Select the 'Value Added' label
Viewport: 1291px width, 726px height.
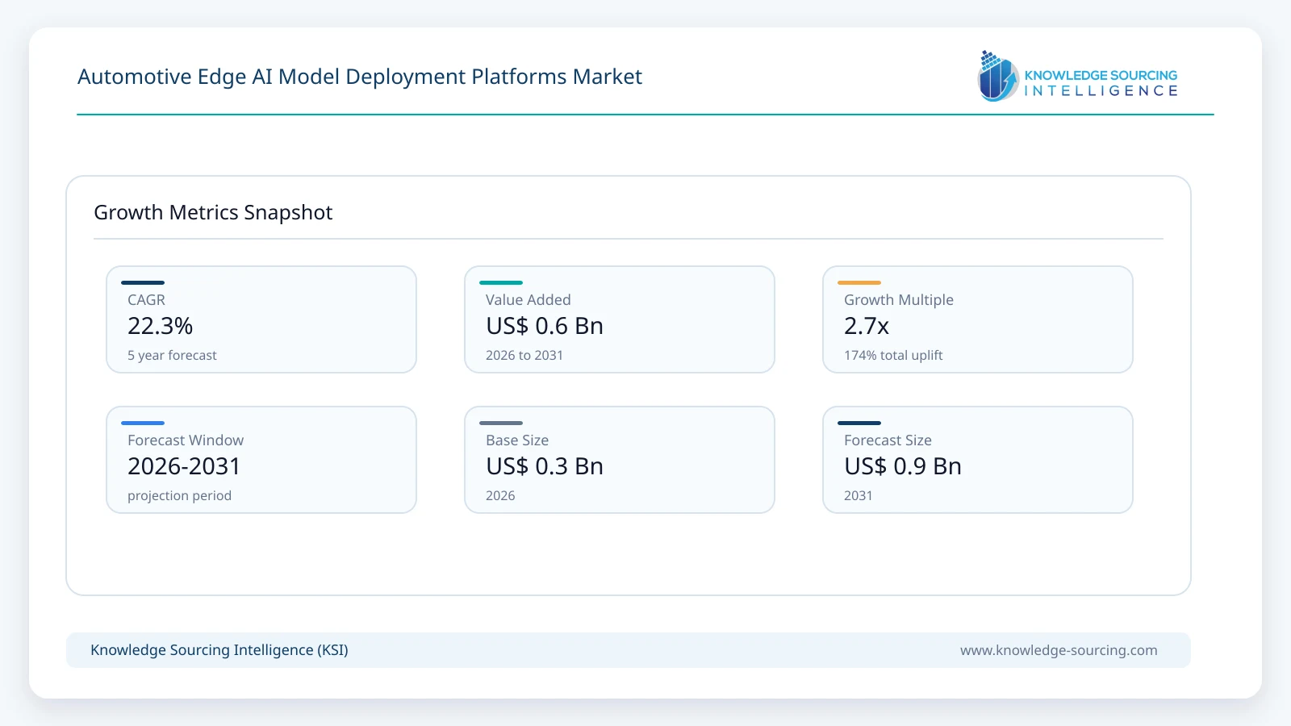click(529, 300)
